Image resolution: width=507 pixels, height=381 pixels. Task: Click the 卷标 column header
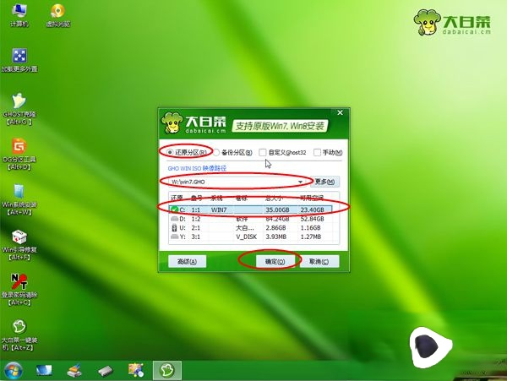[x=241, y=198]
